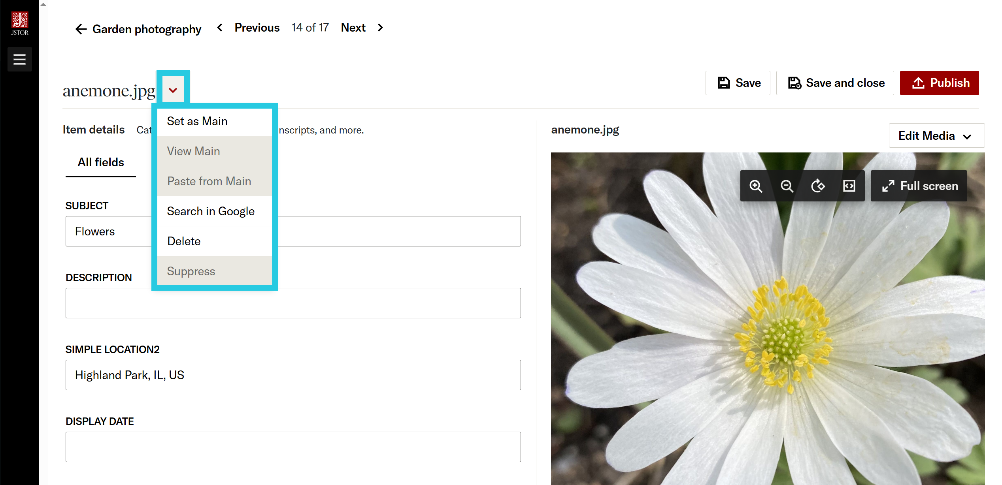Image resolution: width=1002 pixels, height=485 pixels.
Task: Switch to the All fields tab
Action: point(101,162)
